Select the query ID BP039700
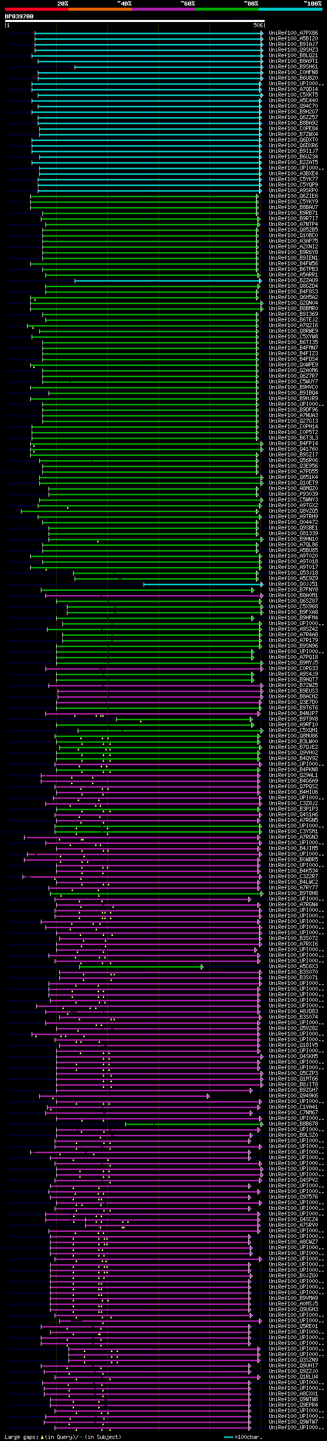The width and height of the screenshot is (327, 1441). point(19,17)
